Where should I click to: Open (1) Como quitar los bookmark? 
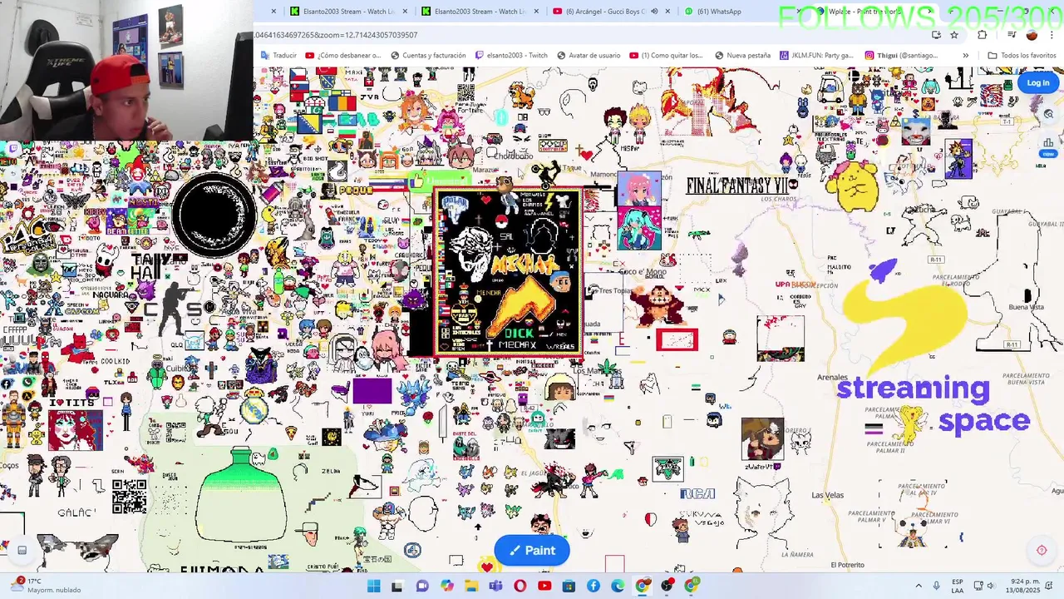coord(666,56)
